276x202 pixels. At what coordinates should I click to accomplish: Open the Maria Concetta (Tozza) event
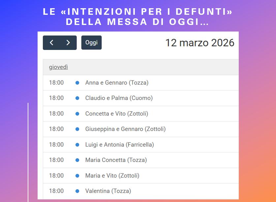click(116, 160)
